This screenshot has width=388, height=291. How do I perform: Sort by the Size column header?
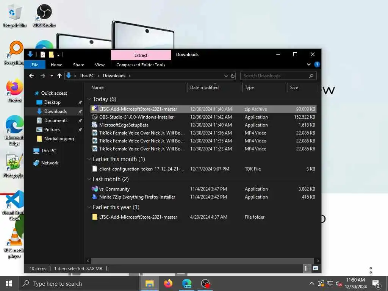pos(303,88)
